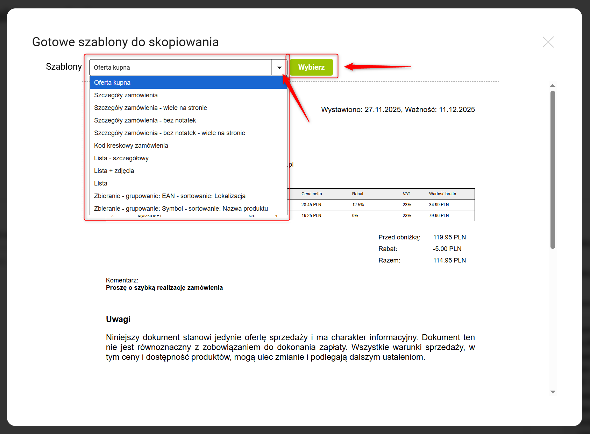Click the Uwagi heading in preview
This screenshot has height=434, width=590.
[118, 319]
